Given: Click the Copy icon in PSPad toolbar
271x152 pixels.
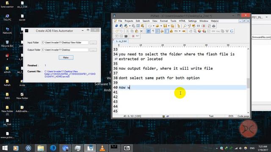Looking at the screenshot, I should (x=132, y=31).
